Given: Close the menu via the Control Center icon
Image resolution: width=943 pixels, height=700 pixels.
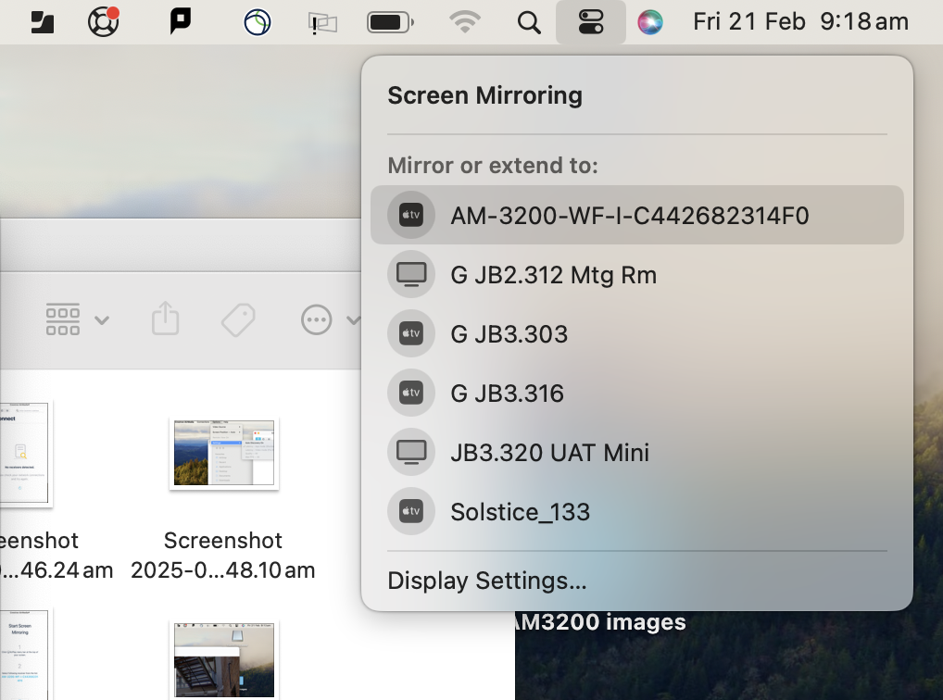Looking at the screenshot, I should click(x=590, y=21).
